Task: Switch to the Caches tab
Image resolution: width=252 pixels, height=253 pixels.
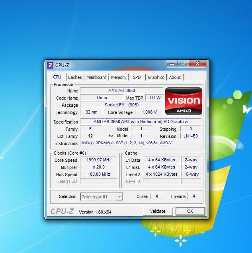Action: (75, 77)
